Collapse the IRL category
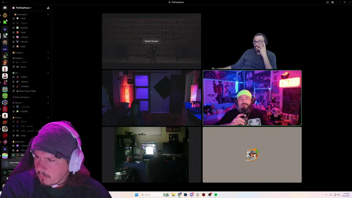352x198 pixels. 16,73
